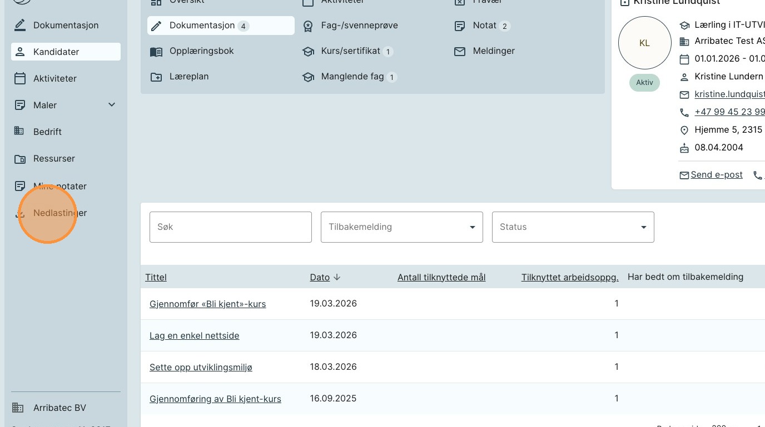Click the Læreplan folder-plus icon
The height and width of the screenshot is (427, 765).
pos(156,77)
